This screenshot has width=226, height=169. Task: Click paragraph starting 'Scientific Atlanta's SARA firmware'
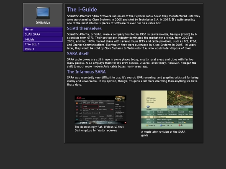[x=134, y=20]
